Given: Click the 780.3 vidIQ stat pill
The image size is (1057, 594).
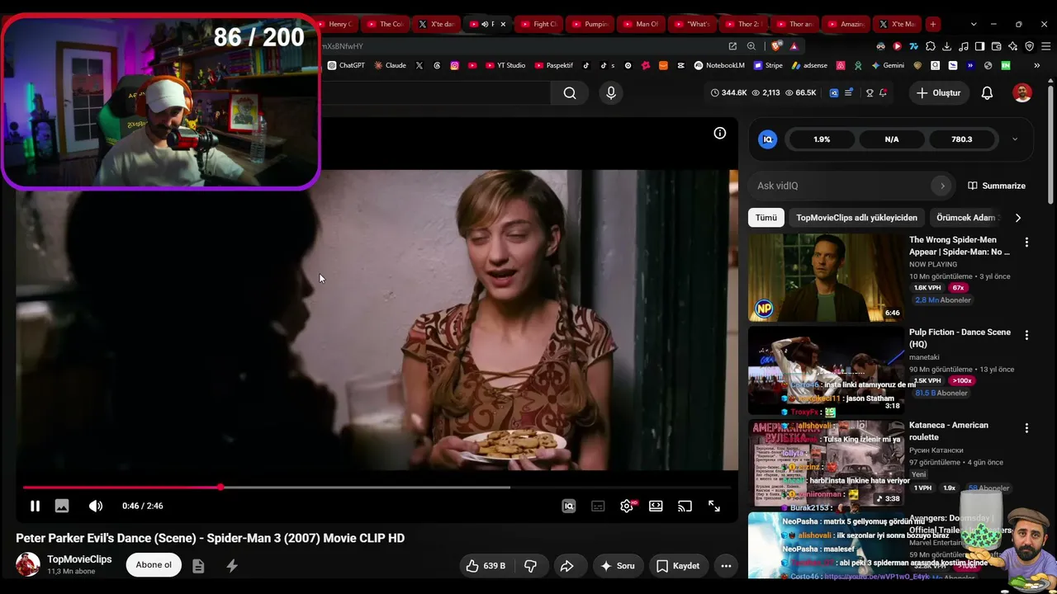Looking at the screenshot, I should click(962, 139).
